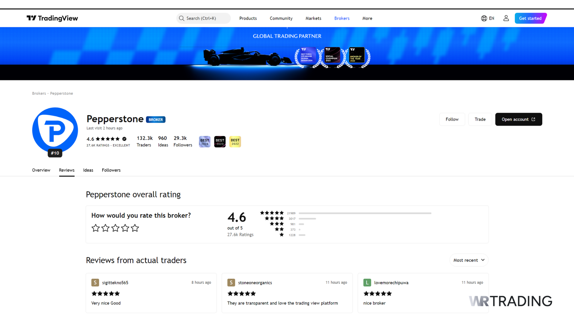Switch to the Followers tab
Screen dimensions: 574x323
tap(111, 170)
